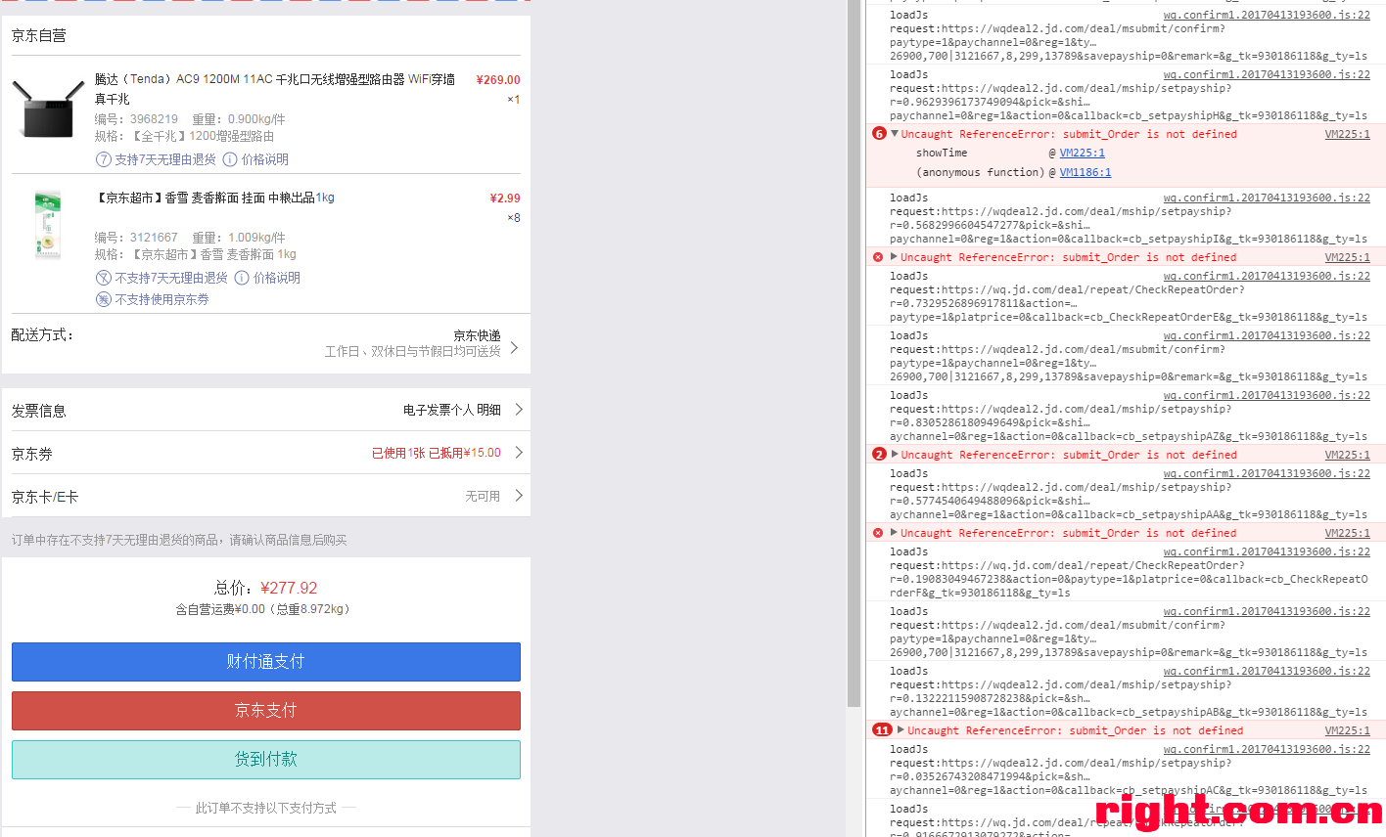
Task: Open the 不支持使用京东券 icon
Action: point(103,299)
